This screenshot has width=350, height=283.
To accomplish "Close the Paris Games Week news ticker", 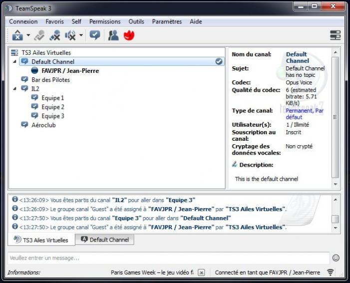I will 201,273.
